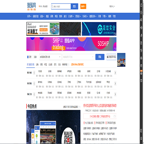Open the orange dropdown button in header
Viewport: 144px width, 144px height.
[x=83, y=6]
